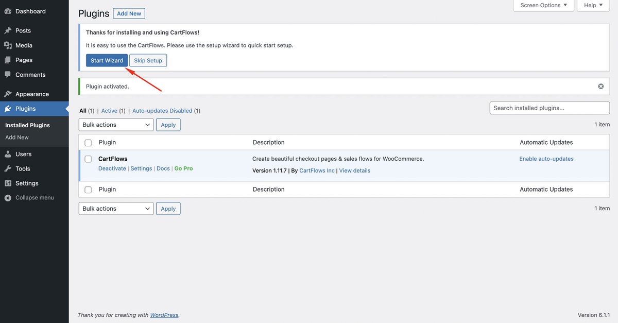Open the top Bulk actions dropdown
618x323 pixels.
tap(116, 125)
